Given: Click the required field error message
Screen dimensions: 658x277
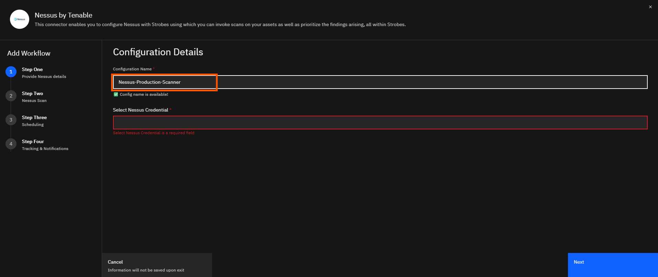Looking at the screenshot, I should pyautogui.click(x=154, y=133).
